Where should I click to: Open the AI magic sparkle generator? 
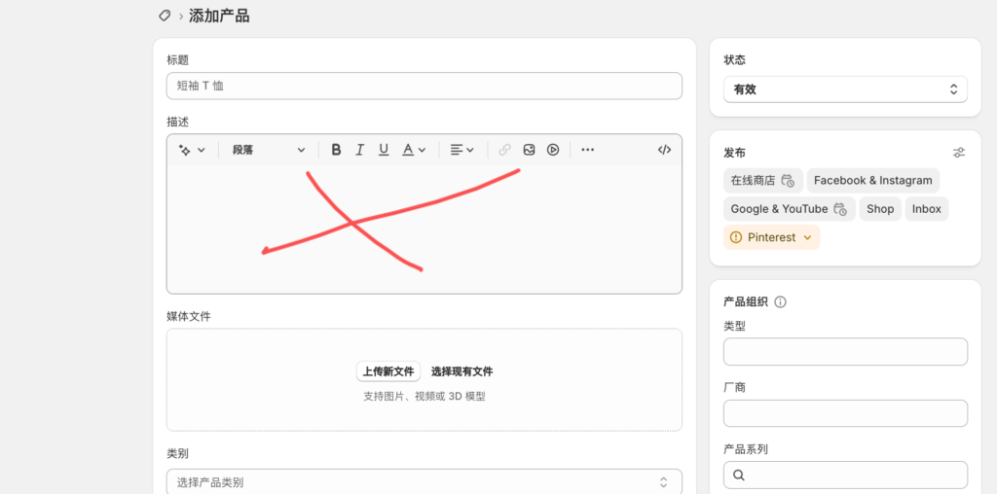(192, 150)
